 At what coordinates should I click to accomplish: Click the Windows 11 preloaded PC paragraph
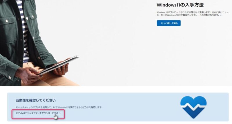[x=192, y=14]
